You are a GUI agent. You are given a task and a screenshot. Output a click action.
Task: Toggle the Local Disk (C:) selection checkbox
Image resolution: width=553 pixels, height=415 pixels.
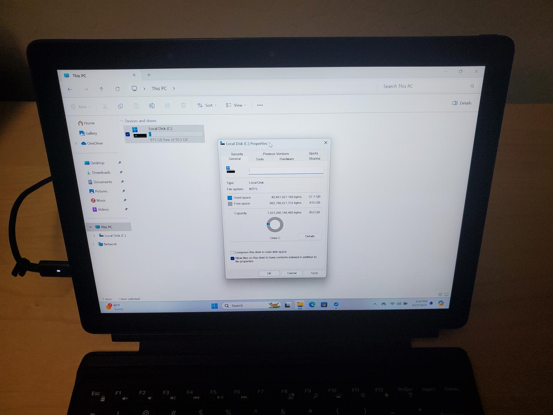127,134
